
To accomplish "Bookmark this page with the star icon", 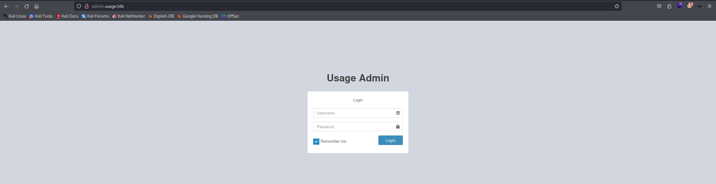I will coord(617,6).
